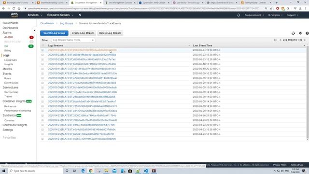
Task: Open Metrics in the sidebar
Action: click(x=7, y=69)
